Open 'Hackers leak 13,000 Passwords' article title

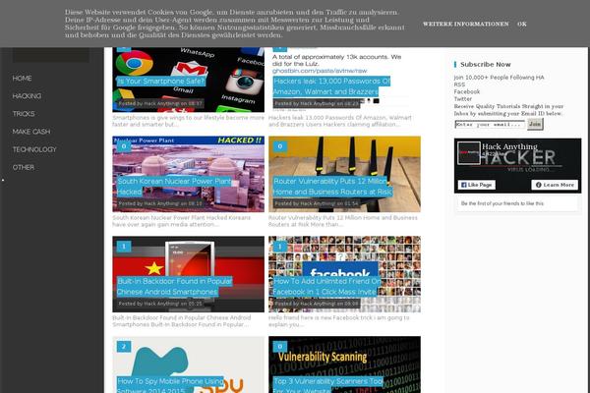coord(331,86)
